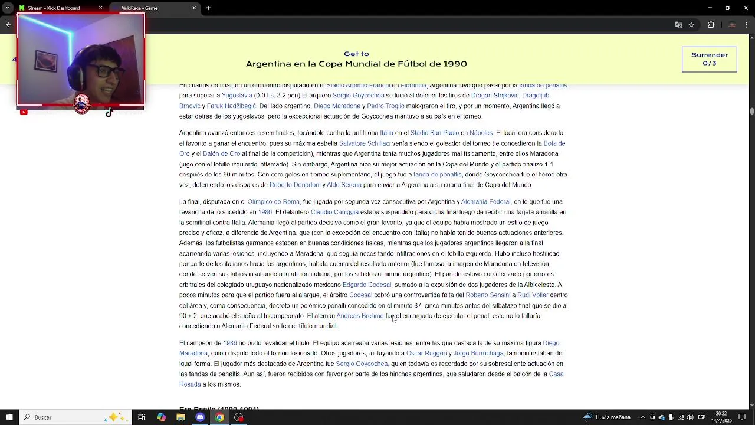
Task: Click the microphone tray icon
Action: pos(671,417)
